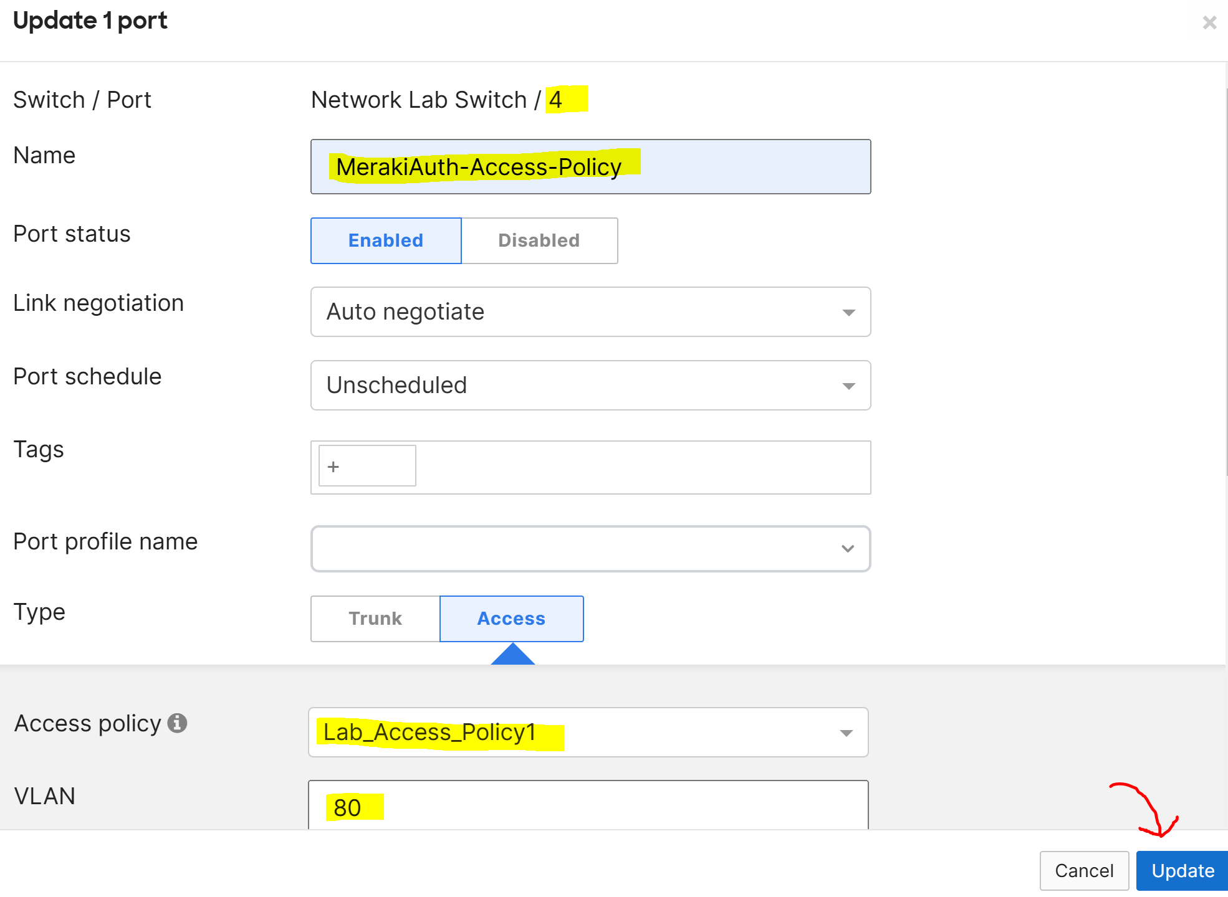Click the Access policy info icon

tap(178, 723)
